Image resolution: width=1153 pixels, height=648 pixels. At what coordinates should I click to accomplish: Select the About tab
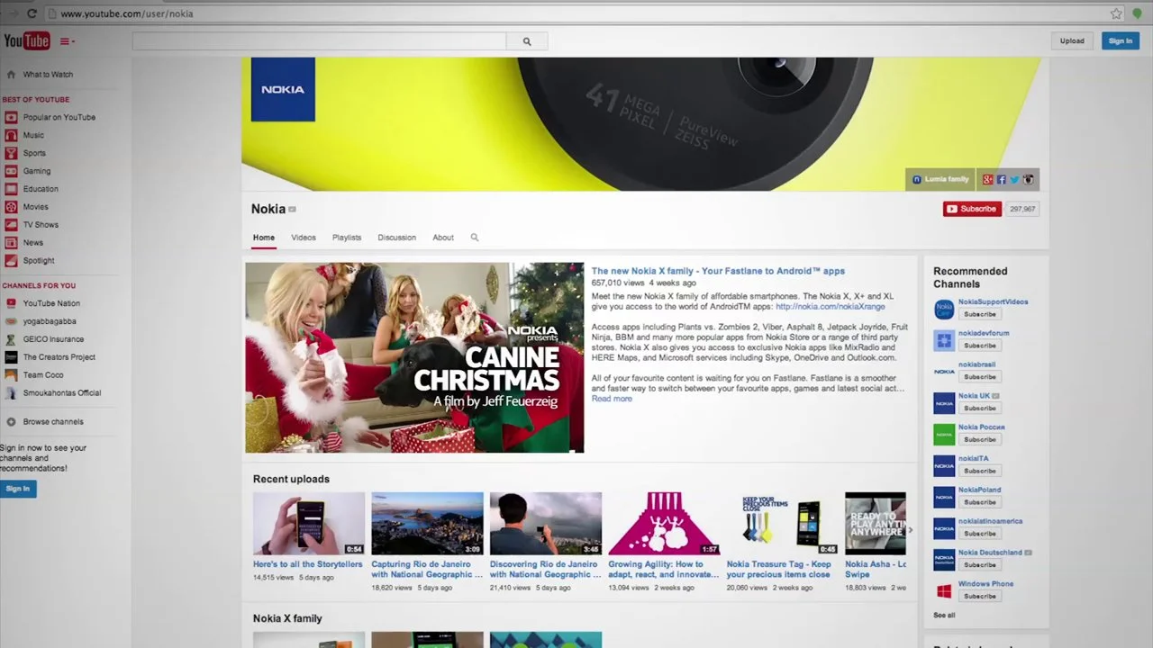click(443, 238)
